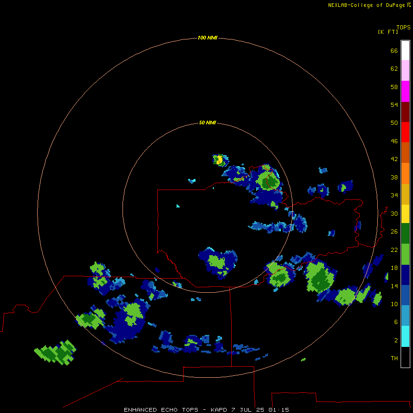Click the magenta legend swatch
This screenshot has height=413, width=413.
(405, 91)
